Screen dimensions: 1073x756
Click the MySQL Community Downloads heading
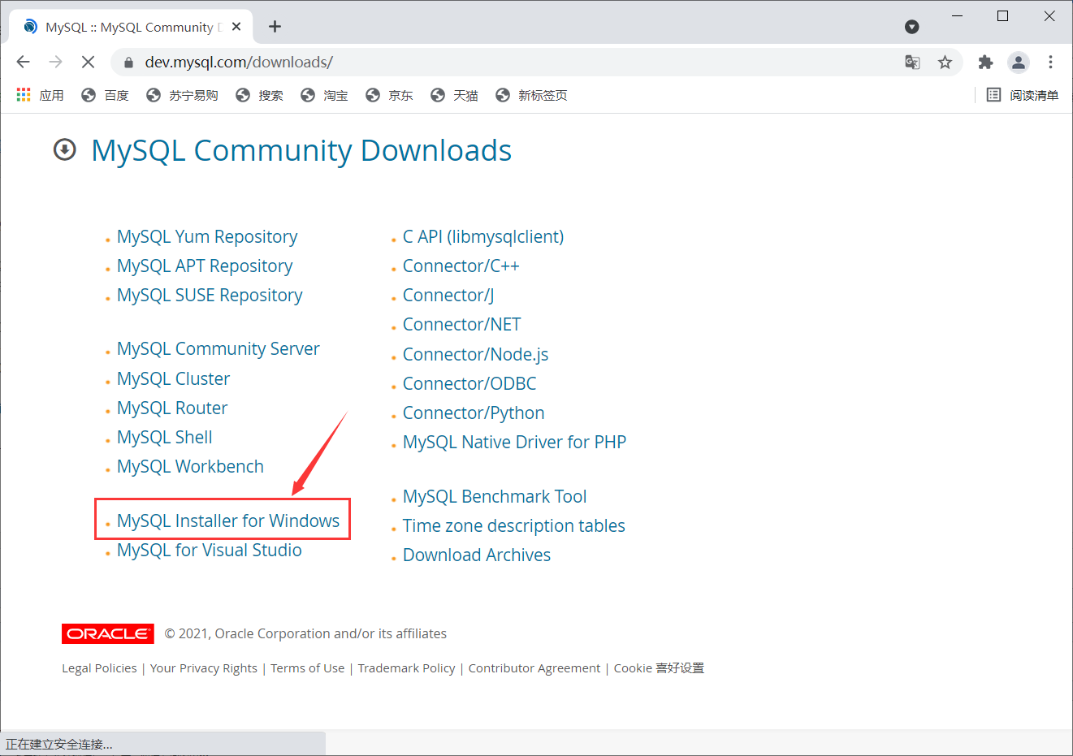(301, 150)
